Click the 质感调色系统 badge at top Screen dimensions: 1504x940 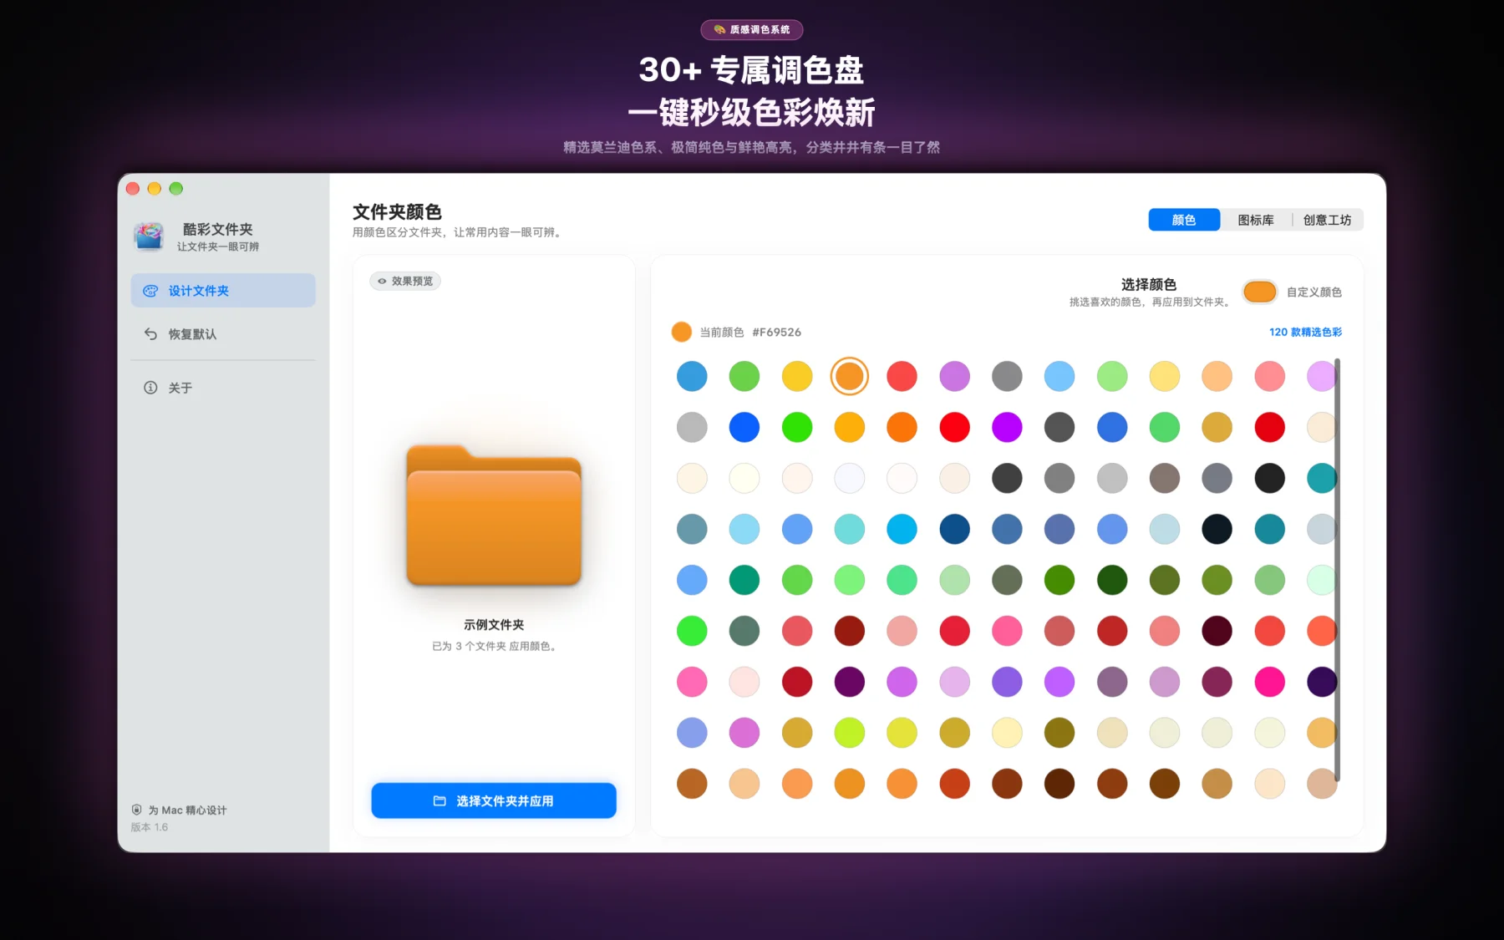click(x=752, y=30)
